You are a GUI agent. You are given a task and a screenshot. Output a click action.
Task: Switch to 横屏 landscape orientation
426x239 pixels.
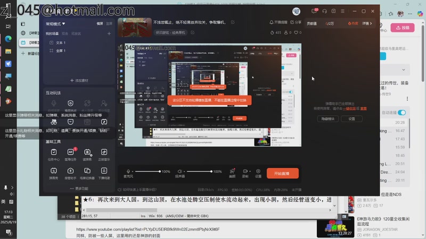point(100,23)
